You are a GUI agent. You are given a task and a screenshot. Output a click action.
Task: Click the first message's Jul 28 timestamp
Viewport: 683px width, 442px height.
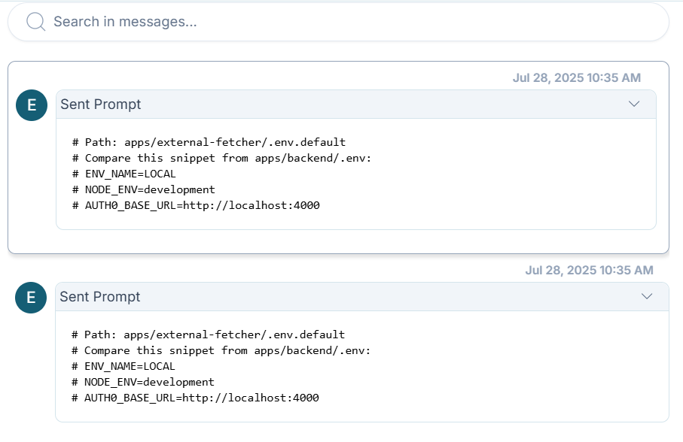[577, 77]
